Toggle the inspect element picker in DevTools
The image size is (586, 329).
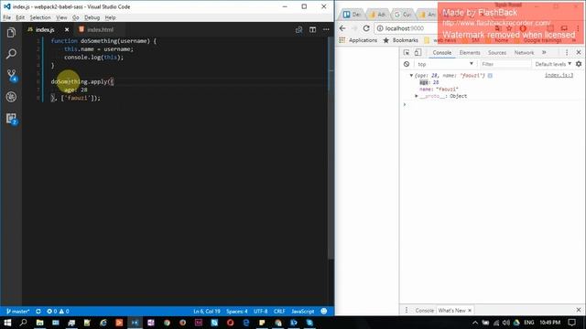point(407,53)
